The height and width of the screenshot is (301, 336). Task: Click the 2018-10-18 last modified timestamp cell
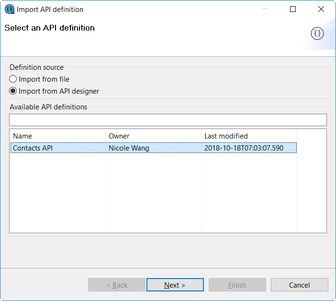[x=244, y=148]
